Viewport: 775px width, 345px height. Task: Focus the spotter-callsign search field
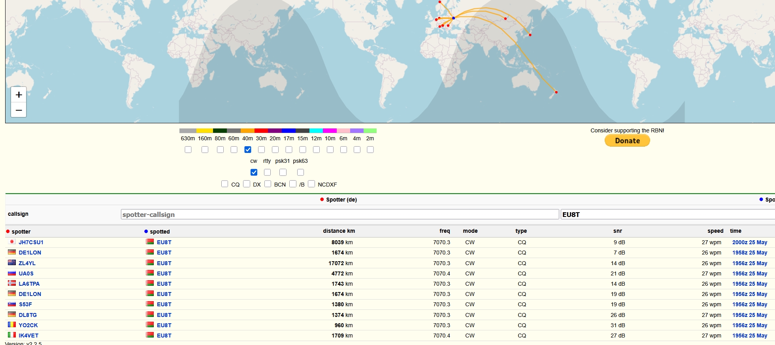pos(339,215)
